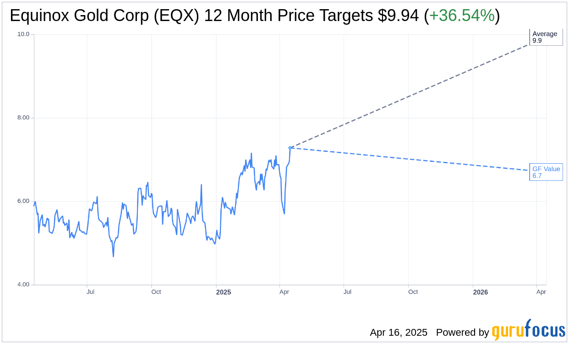The width and height of the screenshot is (569, 344).
Task: Select the 2026 x-axis label
Action: tap(481, 292)
